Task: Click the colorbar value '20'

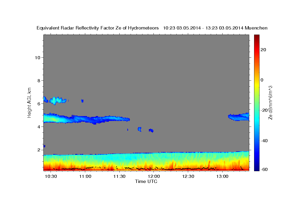Action: click(x=263, y=50)
